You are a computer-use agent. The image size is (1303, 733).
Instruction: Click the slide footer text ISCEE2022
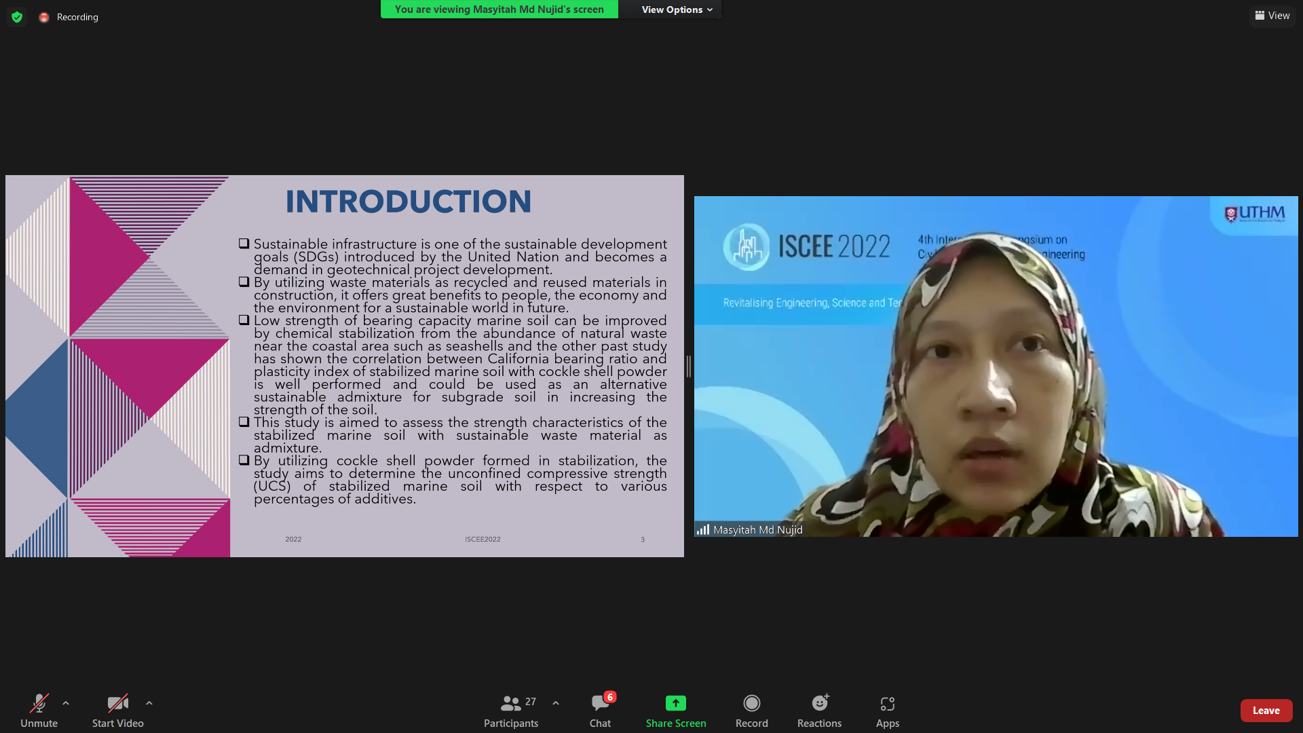pos(483,540)
